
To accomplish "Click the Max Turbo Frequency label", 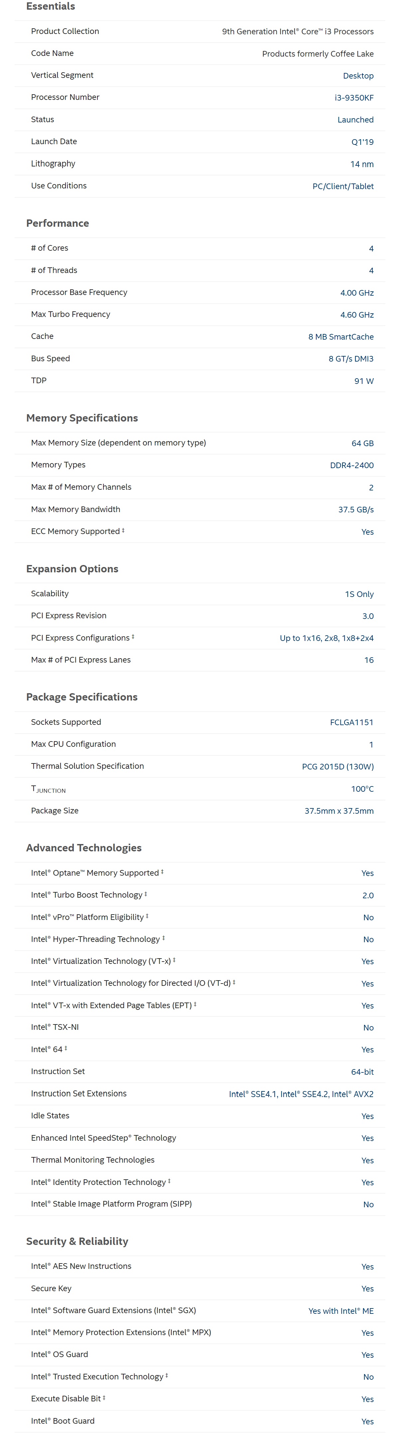I will (70, 314).
